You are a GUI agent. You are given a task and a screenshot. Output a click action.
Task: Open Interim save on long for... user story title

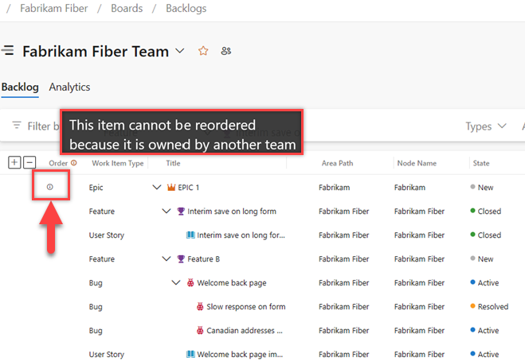click(x=241, y=235)
